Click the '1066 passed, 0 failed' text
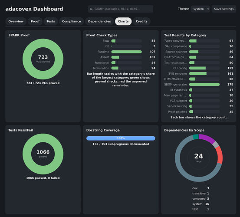240x217 pixels. click(x=43, y=178)
